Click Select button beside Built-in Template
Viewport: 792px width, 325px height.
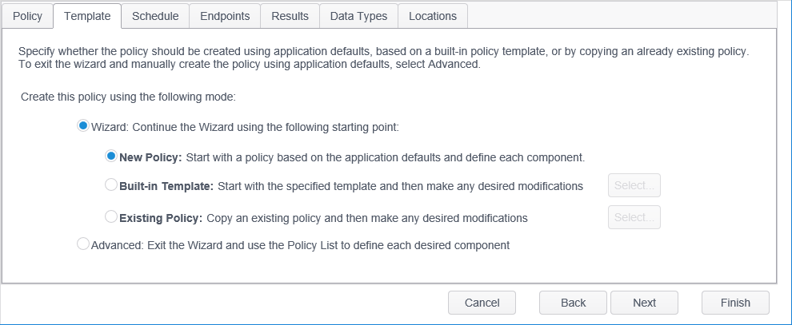pyautogui.click(x=634, y=185)
